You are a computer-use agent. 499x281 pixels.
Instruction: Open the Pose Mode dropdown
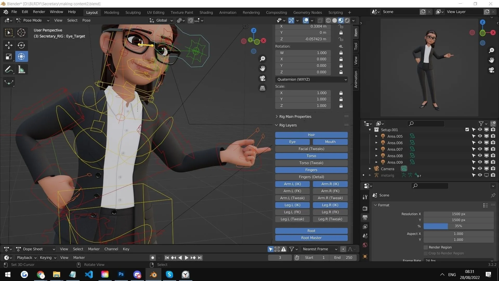click(32, 20)
